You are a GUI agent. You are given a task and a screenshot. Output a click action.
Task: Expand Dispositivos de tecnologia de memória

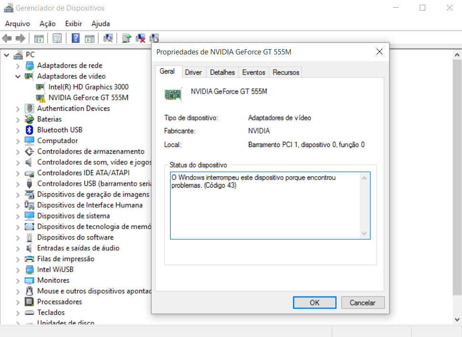[18, 227]
